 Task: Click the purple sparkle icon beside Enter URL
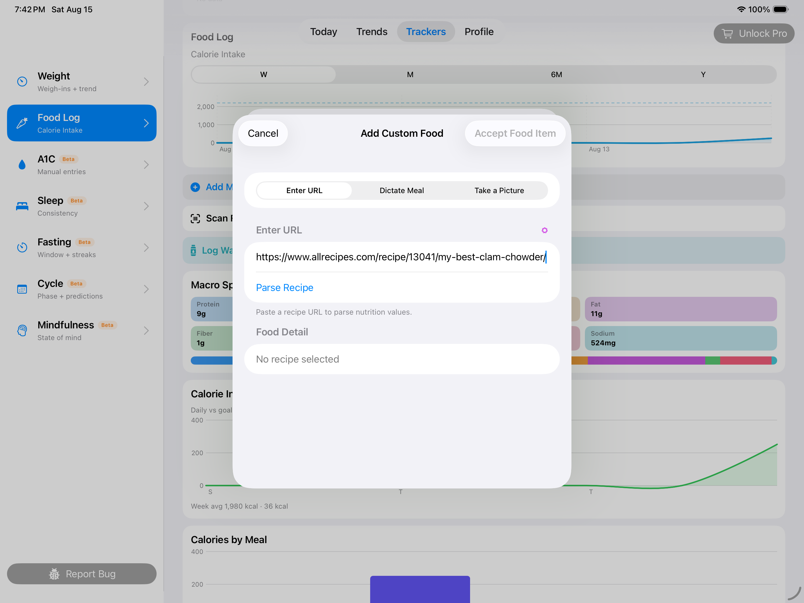(545, 231)
